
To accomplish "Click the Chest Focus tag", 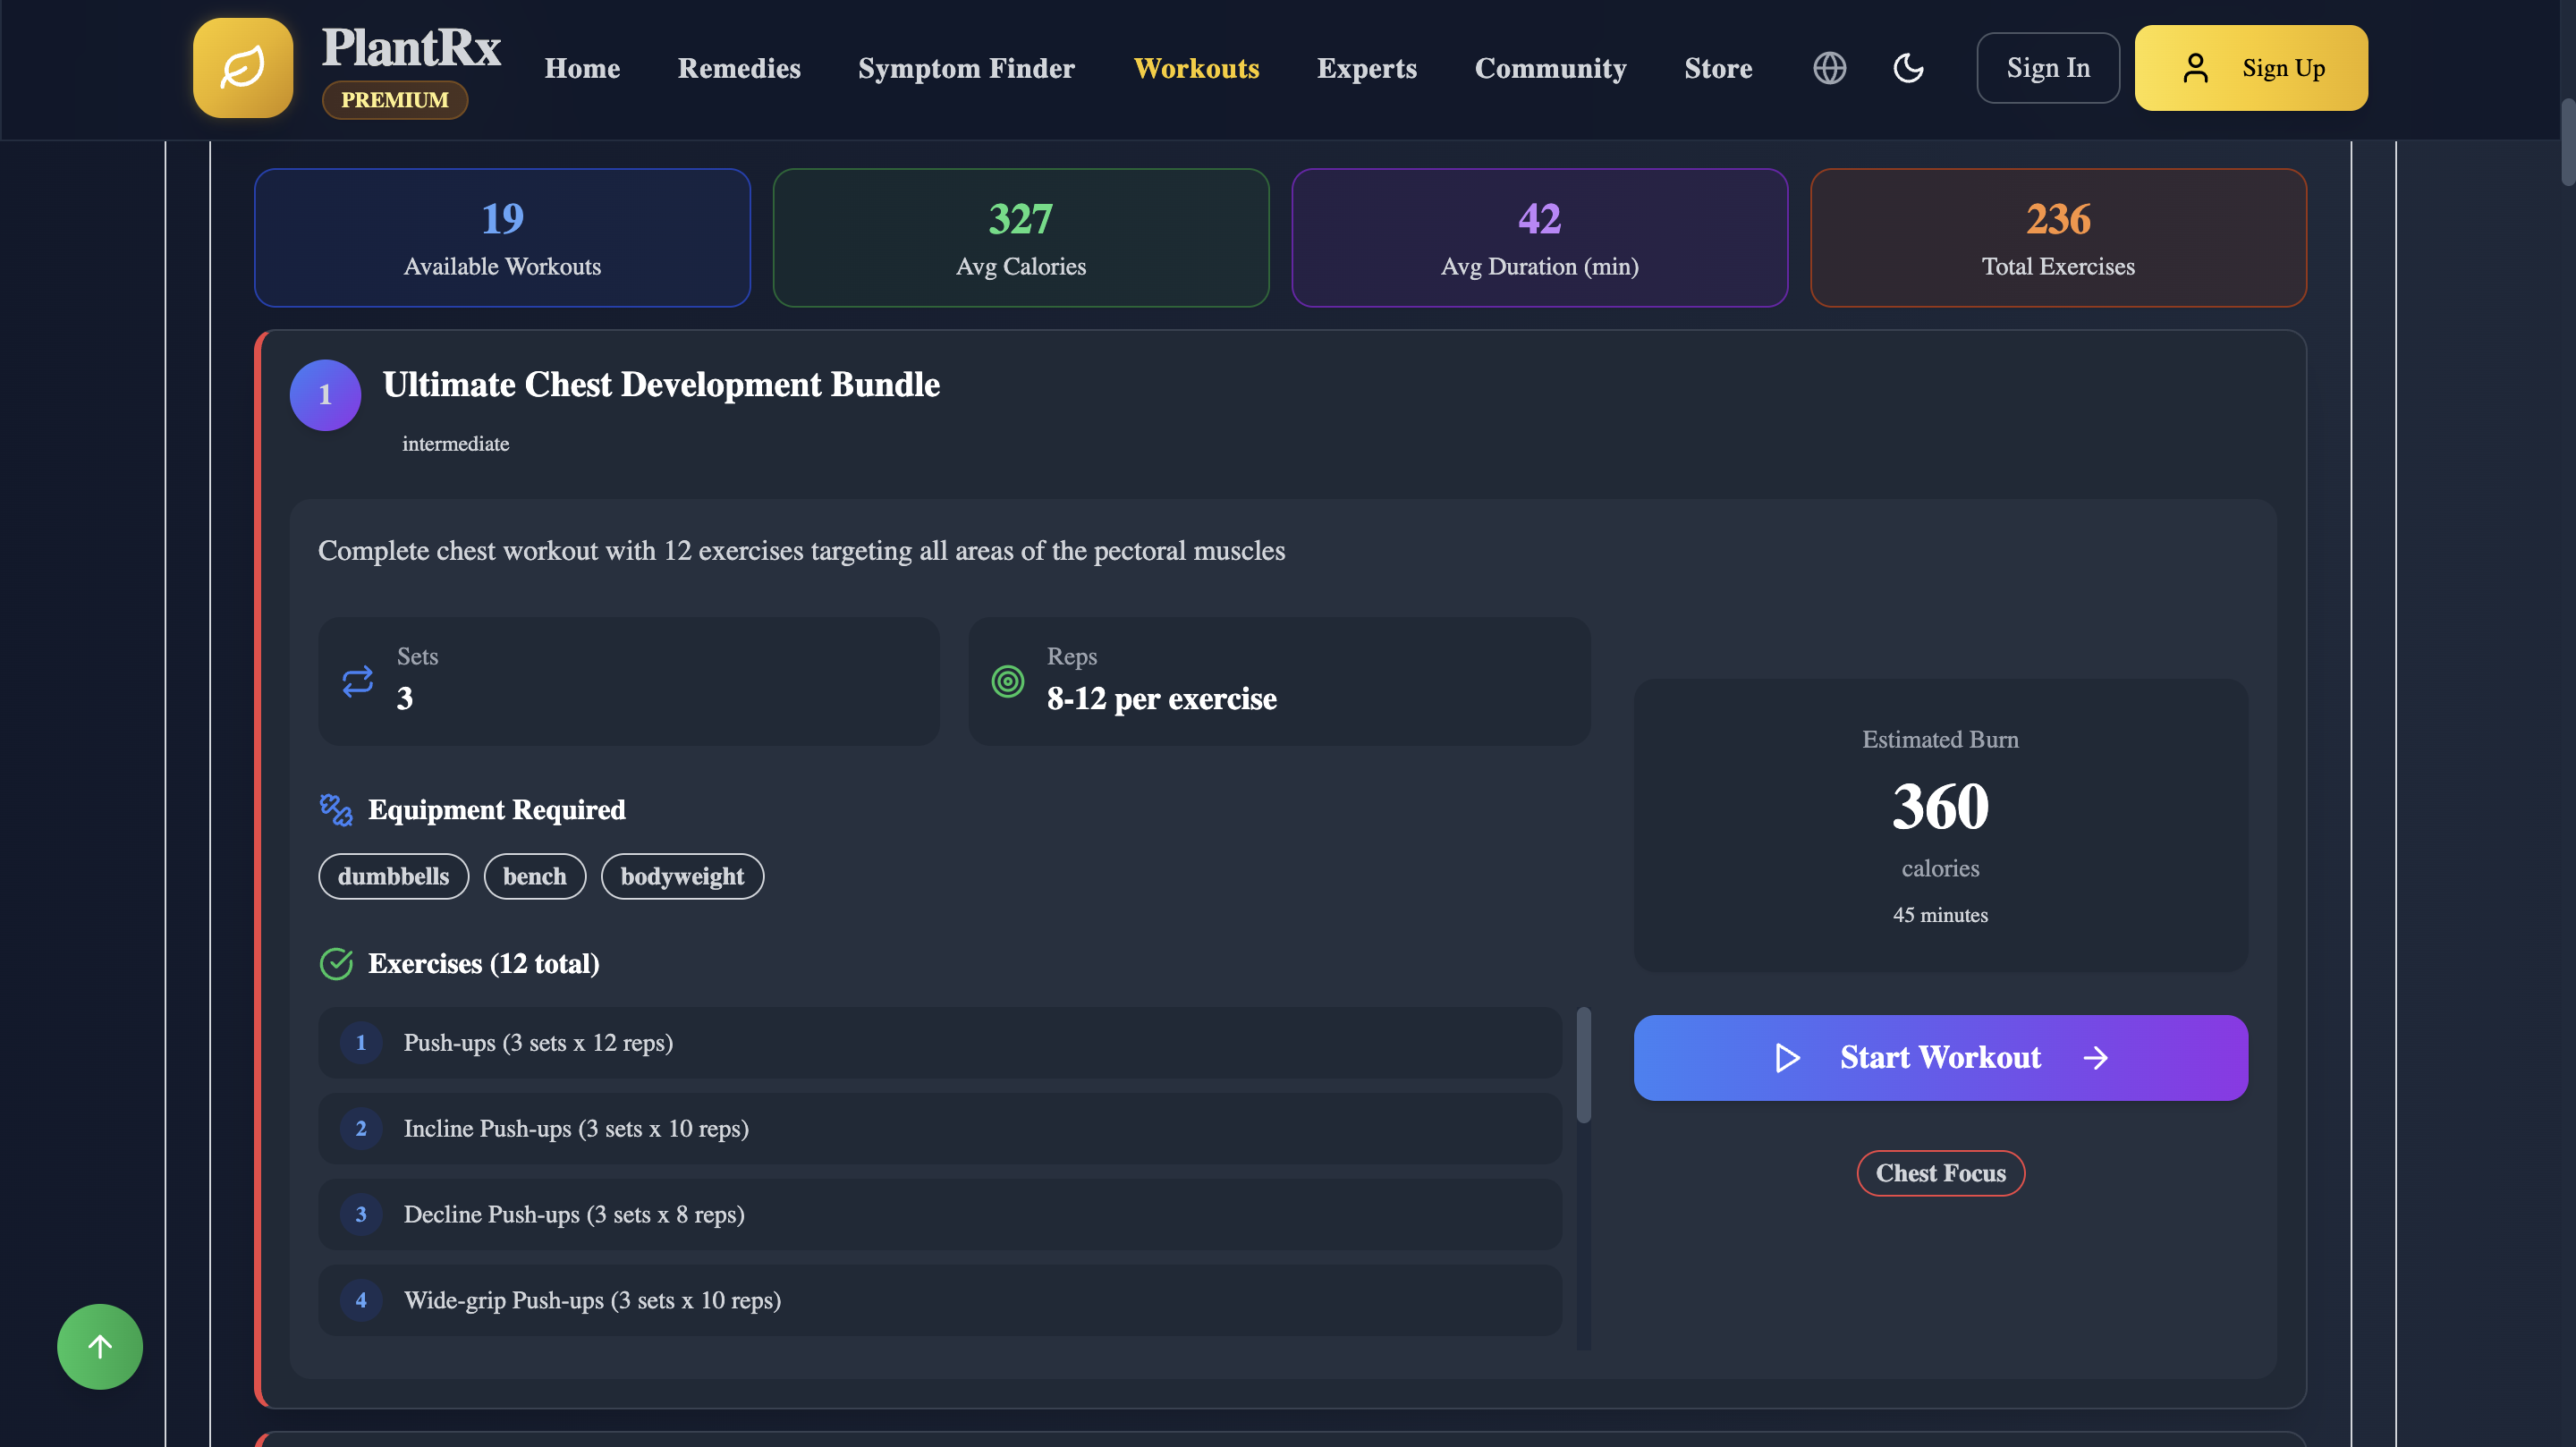I will tap(1940, 1173).
